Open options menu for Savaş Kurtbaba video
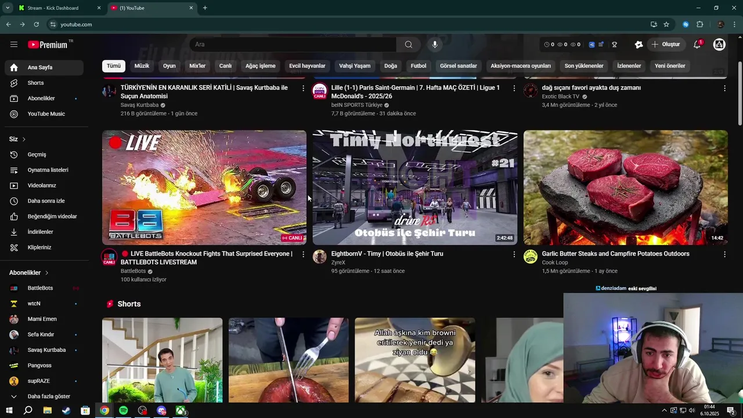The image size is (743, 418). tap(303, 88)
